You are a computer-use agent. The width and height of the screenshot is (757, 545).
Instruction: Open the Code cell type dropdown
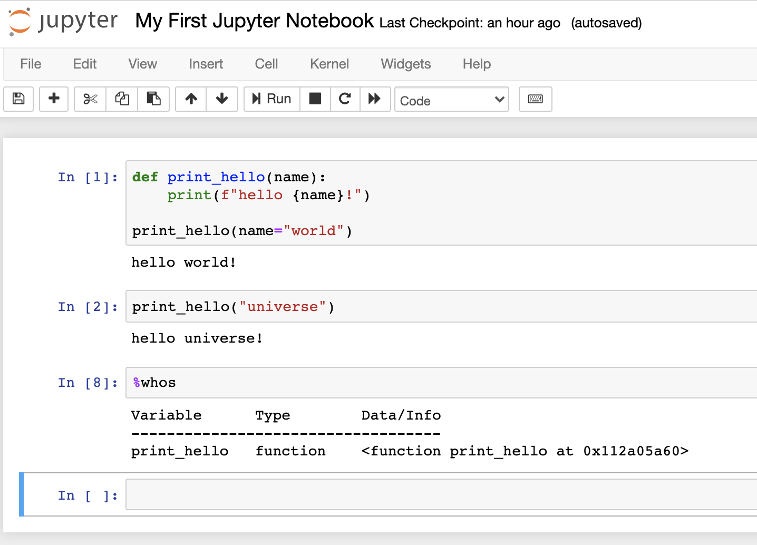(x=452, y=100)
